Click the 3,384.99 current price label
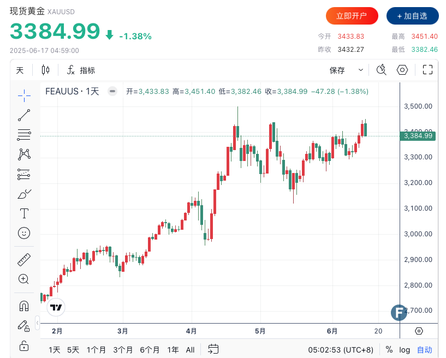446x358 pixels. [418, 136]
